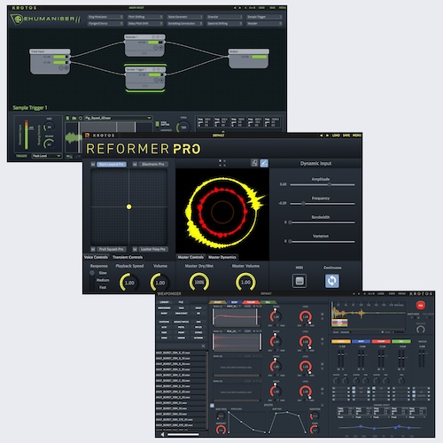Open the Leather Foley Pro library selector
The width and height of the screenshot is (443, 443).
pyautogui.click(x=153, y=249)
